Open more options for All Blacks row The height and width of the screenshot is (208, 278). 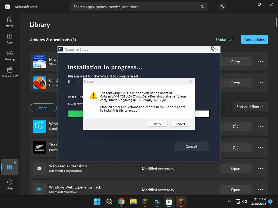[260, 147]
